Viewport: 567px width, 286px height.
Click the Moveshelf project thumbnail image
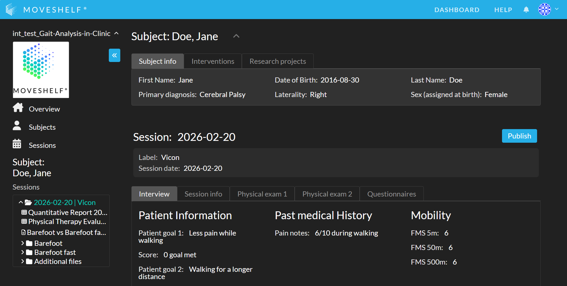(x=41, y=70)
